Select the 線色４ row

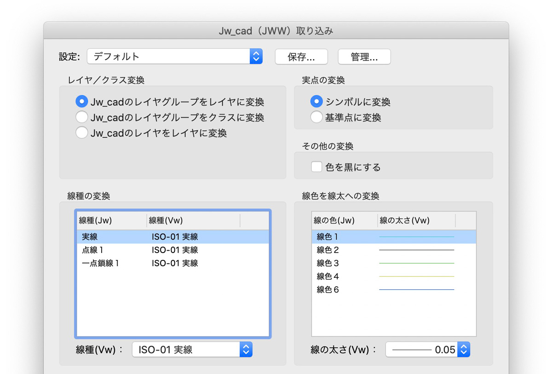(394, 276)
